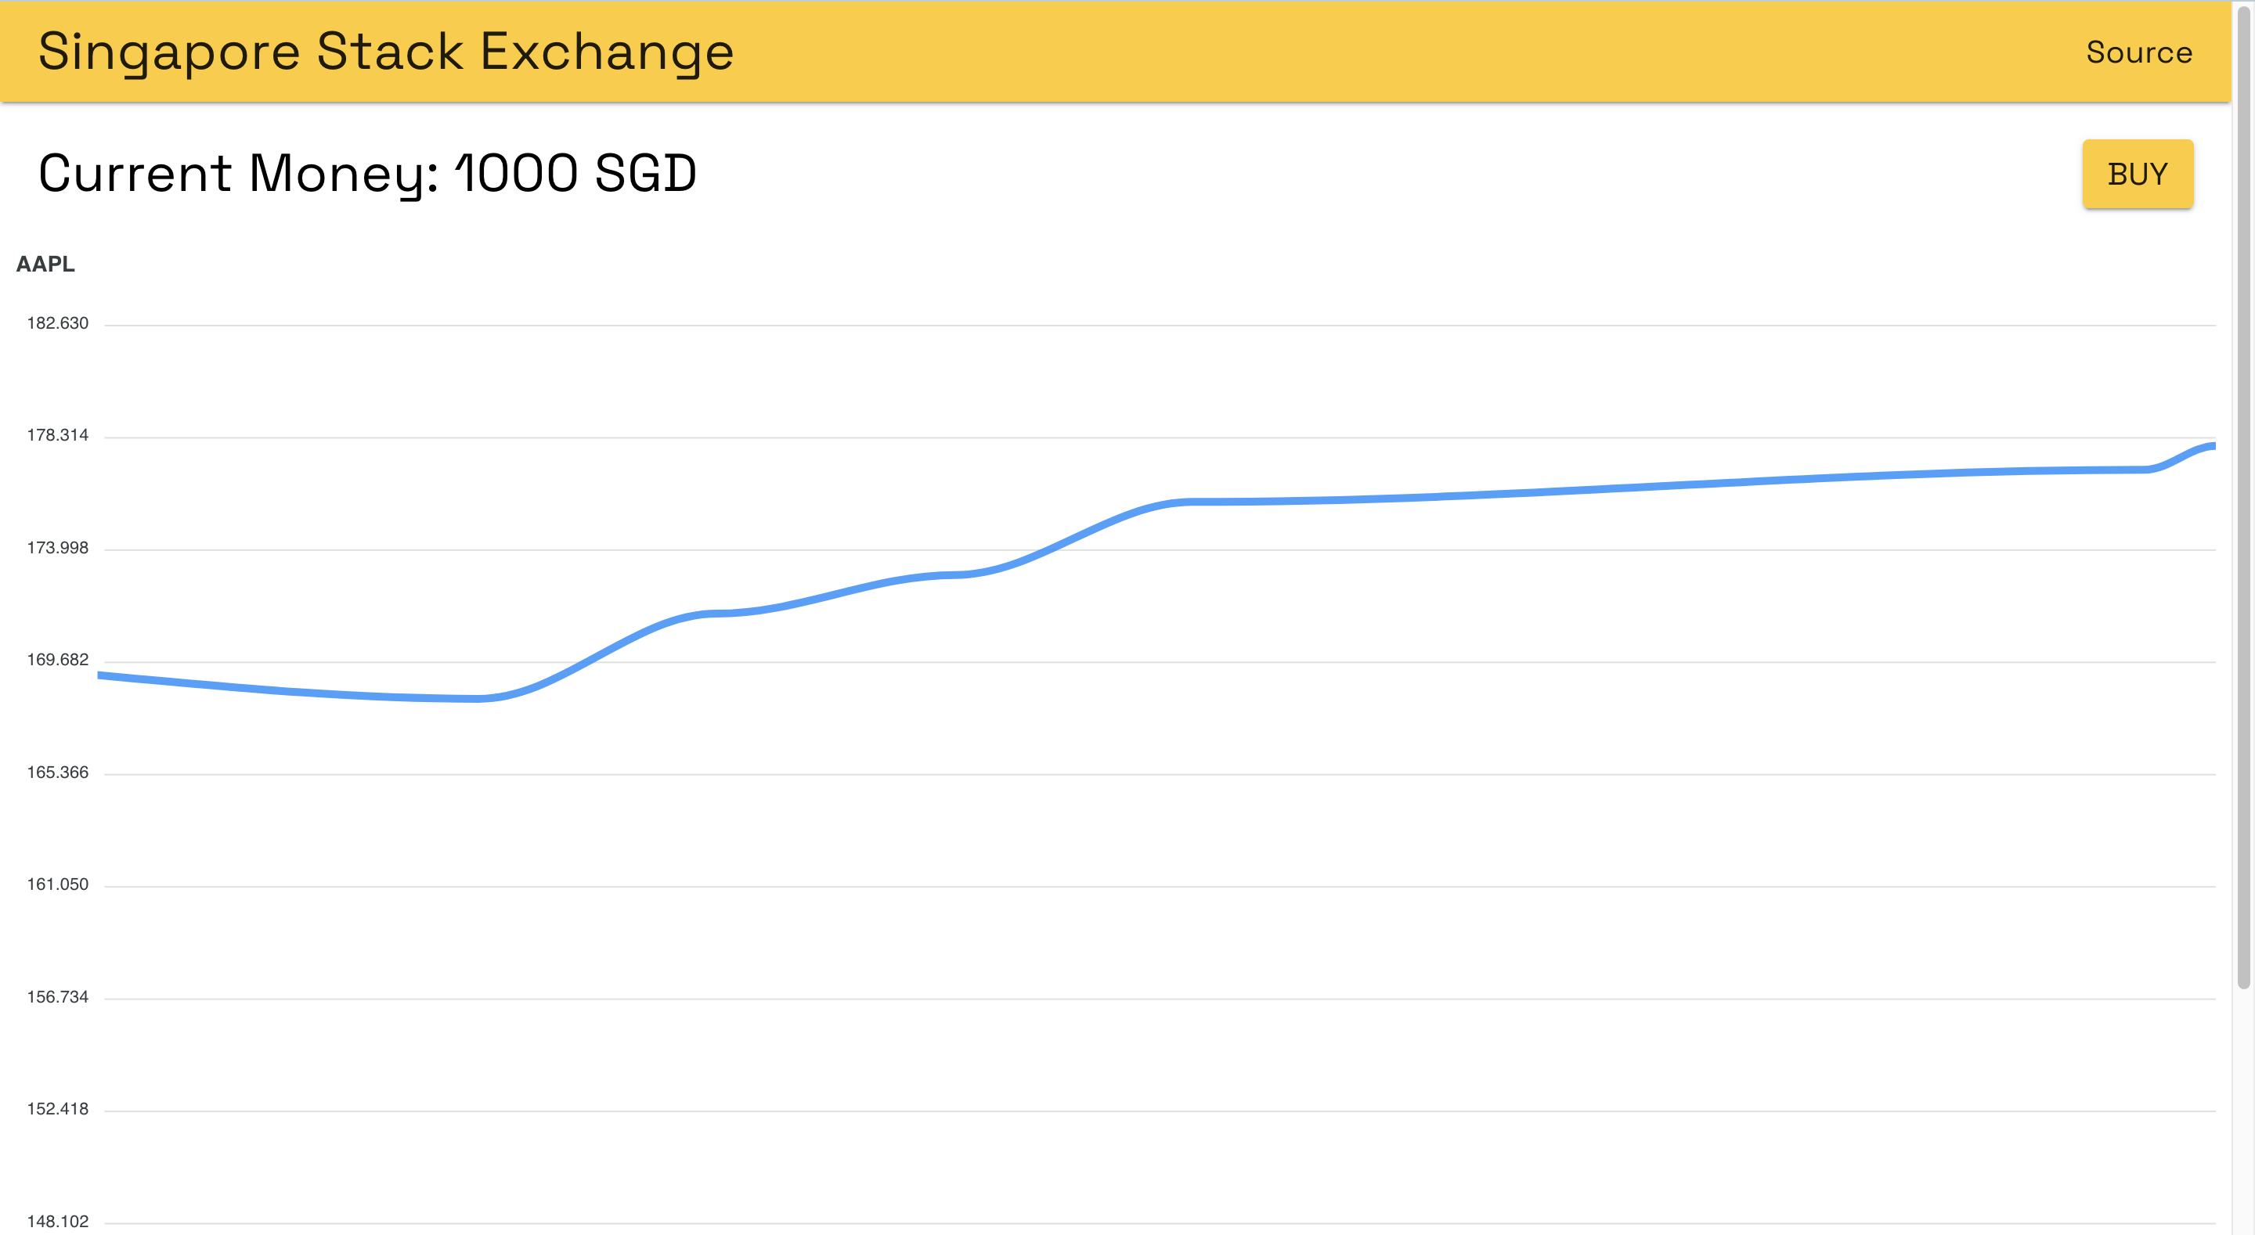2255x1235 pixels.
Task: Select the 156.734 axis tick label
Action: (x=58, y=998)
